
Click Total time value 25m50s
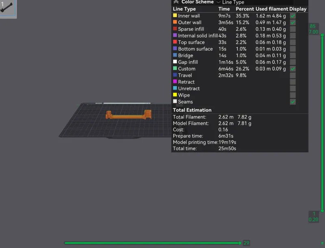(x=227, y=148)
